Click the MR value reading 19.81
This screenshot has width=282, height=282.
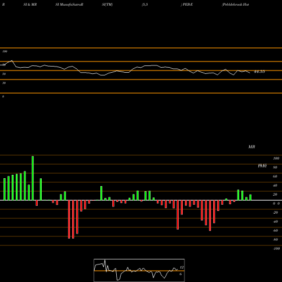coord(262,166)
